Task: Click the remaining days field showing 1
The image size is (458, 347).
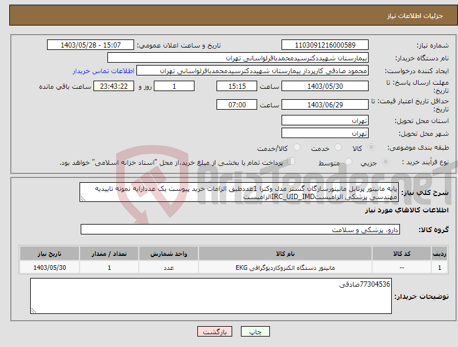Action: pos(174,86)
